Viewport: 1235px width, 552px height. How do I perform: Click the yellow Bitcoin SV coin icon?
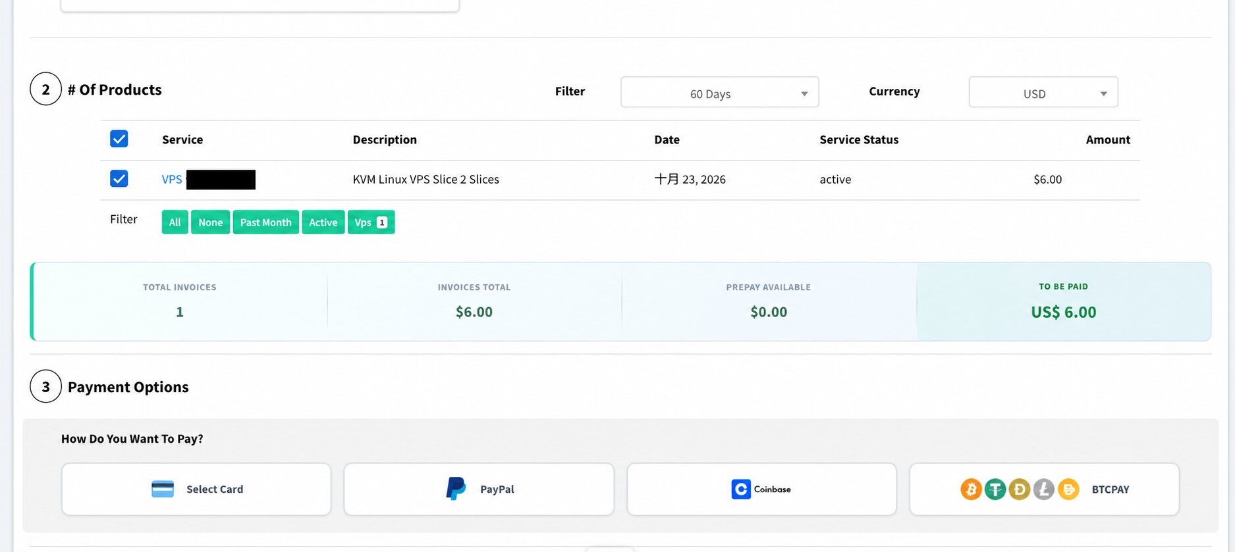click(x=1068, y=489)
